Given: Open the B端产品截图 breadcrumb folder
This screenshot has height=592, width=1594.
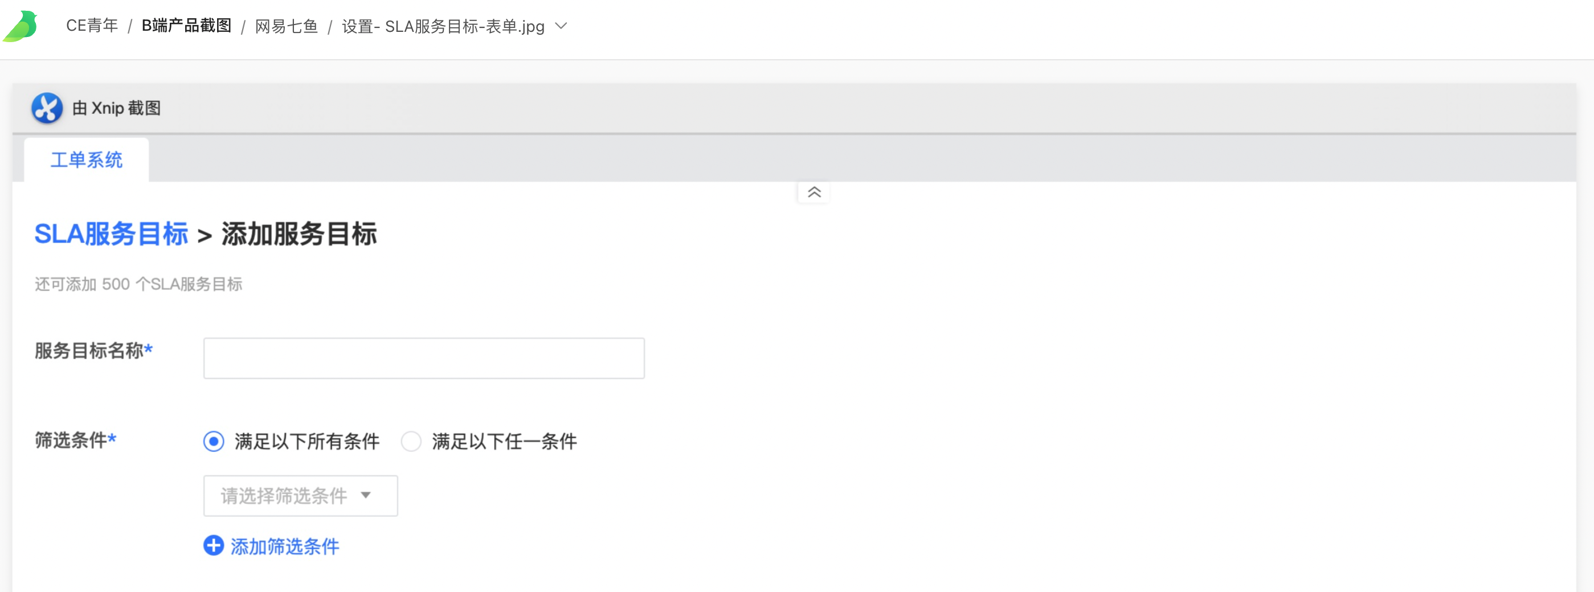Looking at the screenshot, I should [186, 26].
